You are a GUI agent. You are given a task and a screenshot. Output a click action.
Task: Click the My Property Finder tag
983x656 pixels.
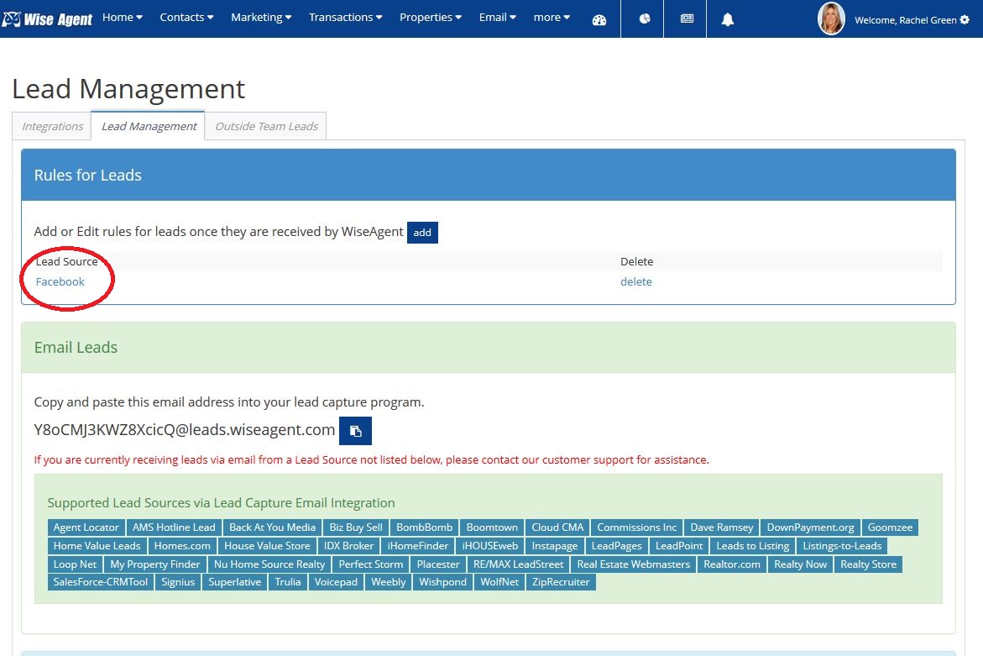[x=154, y=564]
